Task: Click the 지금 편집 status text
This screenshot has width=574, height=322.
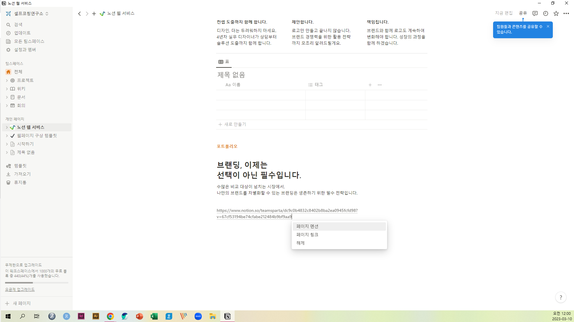Action: [x=504, y=13]
